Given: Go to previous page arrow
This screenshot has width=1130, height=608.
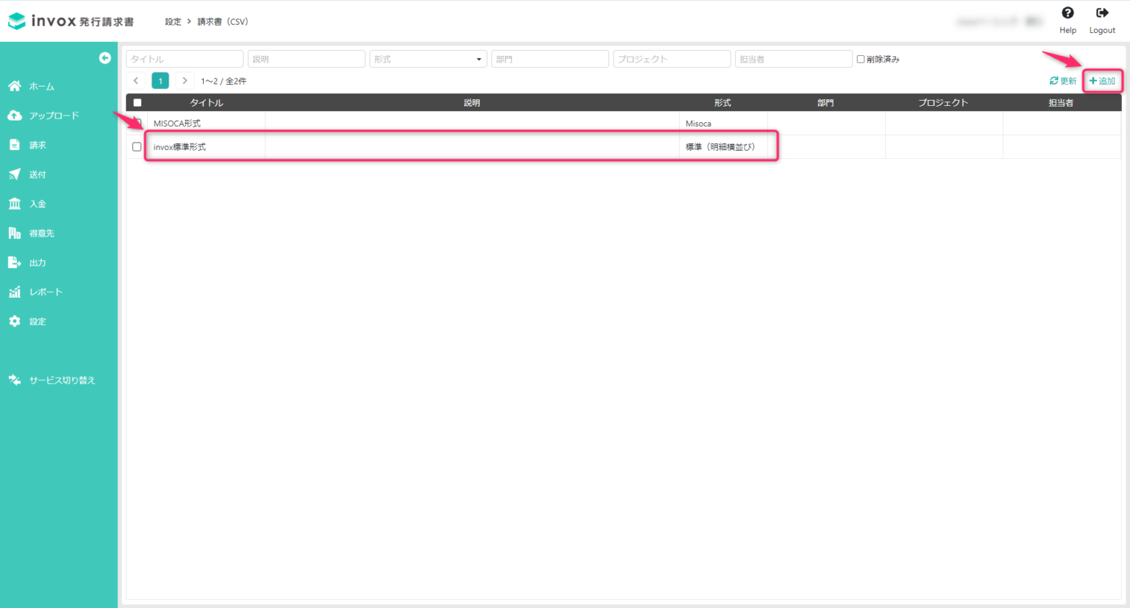Looking at the screenshot, I should coord(136,81).
